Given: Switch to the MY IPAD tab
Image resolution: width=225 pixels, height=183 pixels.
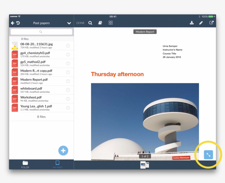Looking at the screenshot, I should [57, 164].
